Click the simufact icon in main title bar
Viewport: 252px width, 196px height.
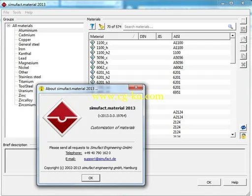pyautogui.click(x=4, y=4)
